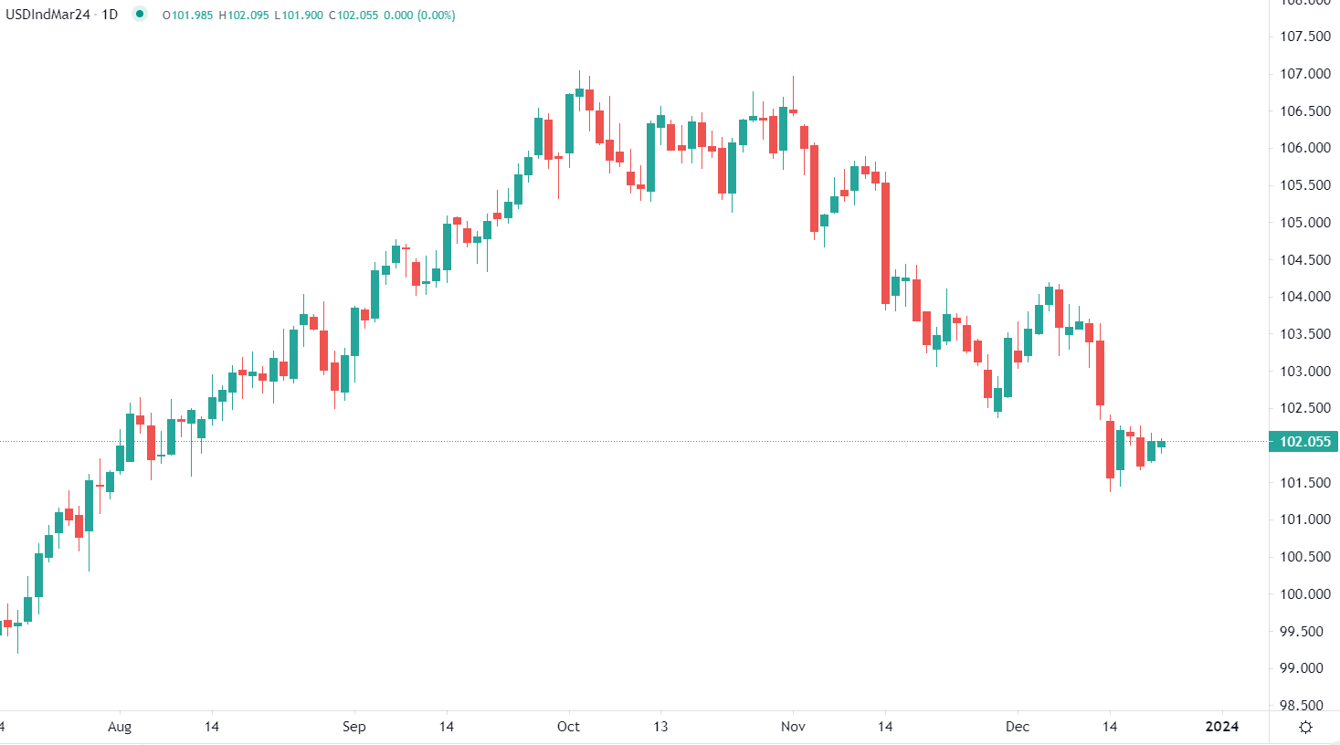Screen dimensions: 1340x745
Task: Click the close value C102.055
Action: [x=353, y=16]
